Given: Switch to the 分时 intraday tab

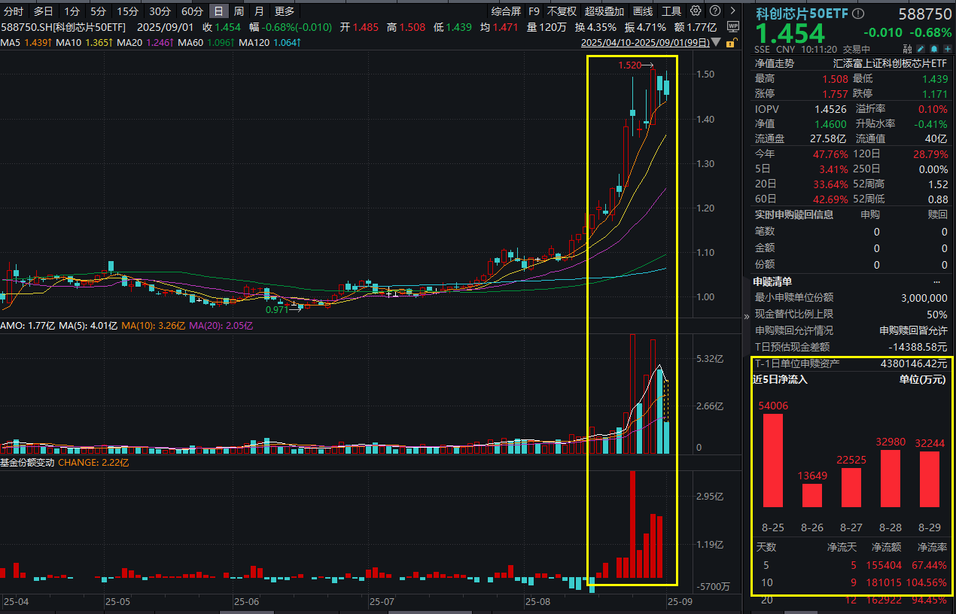Looking at the screenshot, I should pos(14,11).
